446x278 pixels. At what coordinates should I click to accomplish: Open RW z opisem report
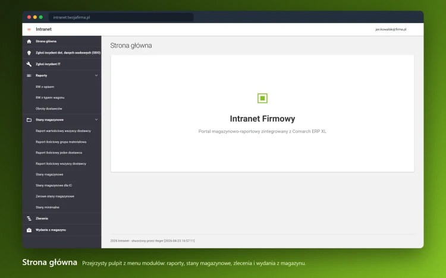pos(45,87)
